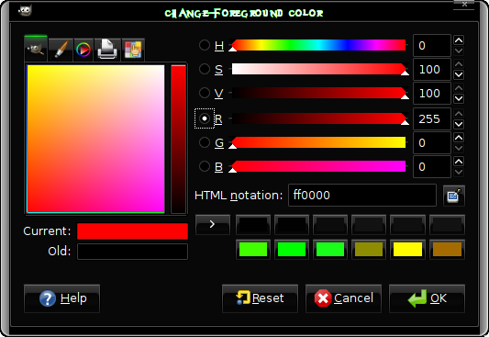Click the Blue channel slider
Screen dimensions: 489x337
(x=318, y=166)
